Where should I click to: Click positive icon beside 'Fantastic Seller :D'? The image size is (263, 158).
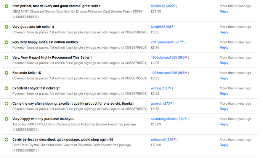tap(6, 73)
